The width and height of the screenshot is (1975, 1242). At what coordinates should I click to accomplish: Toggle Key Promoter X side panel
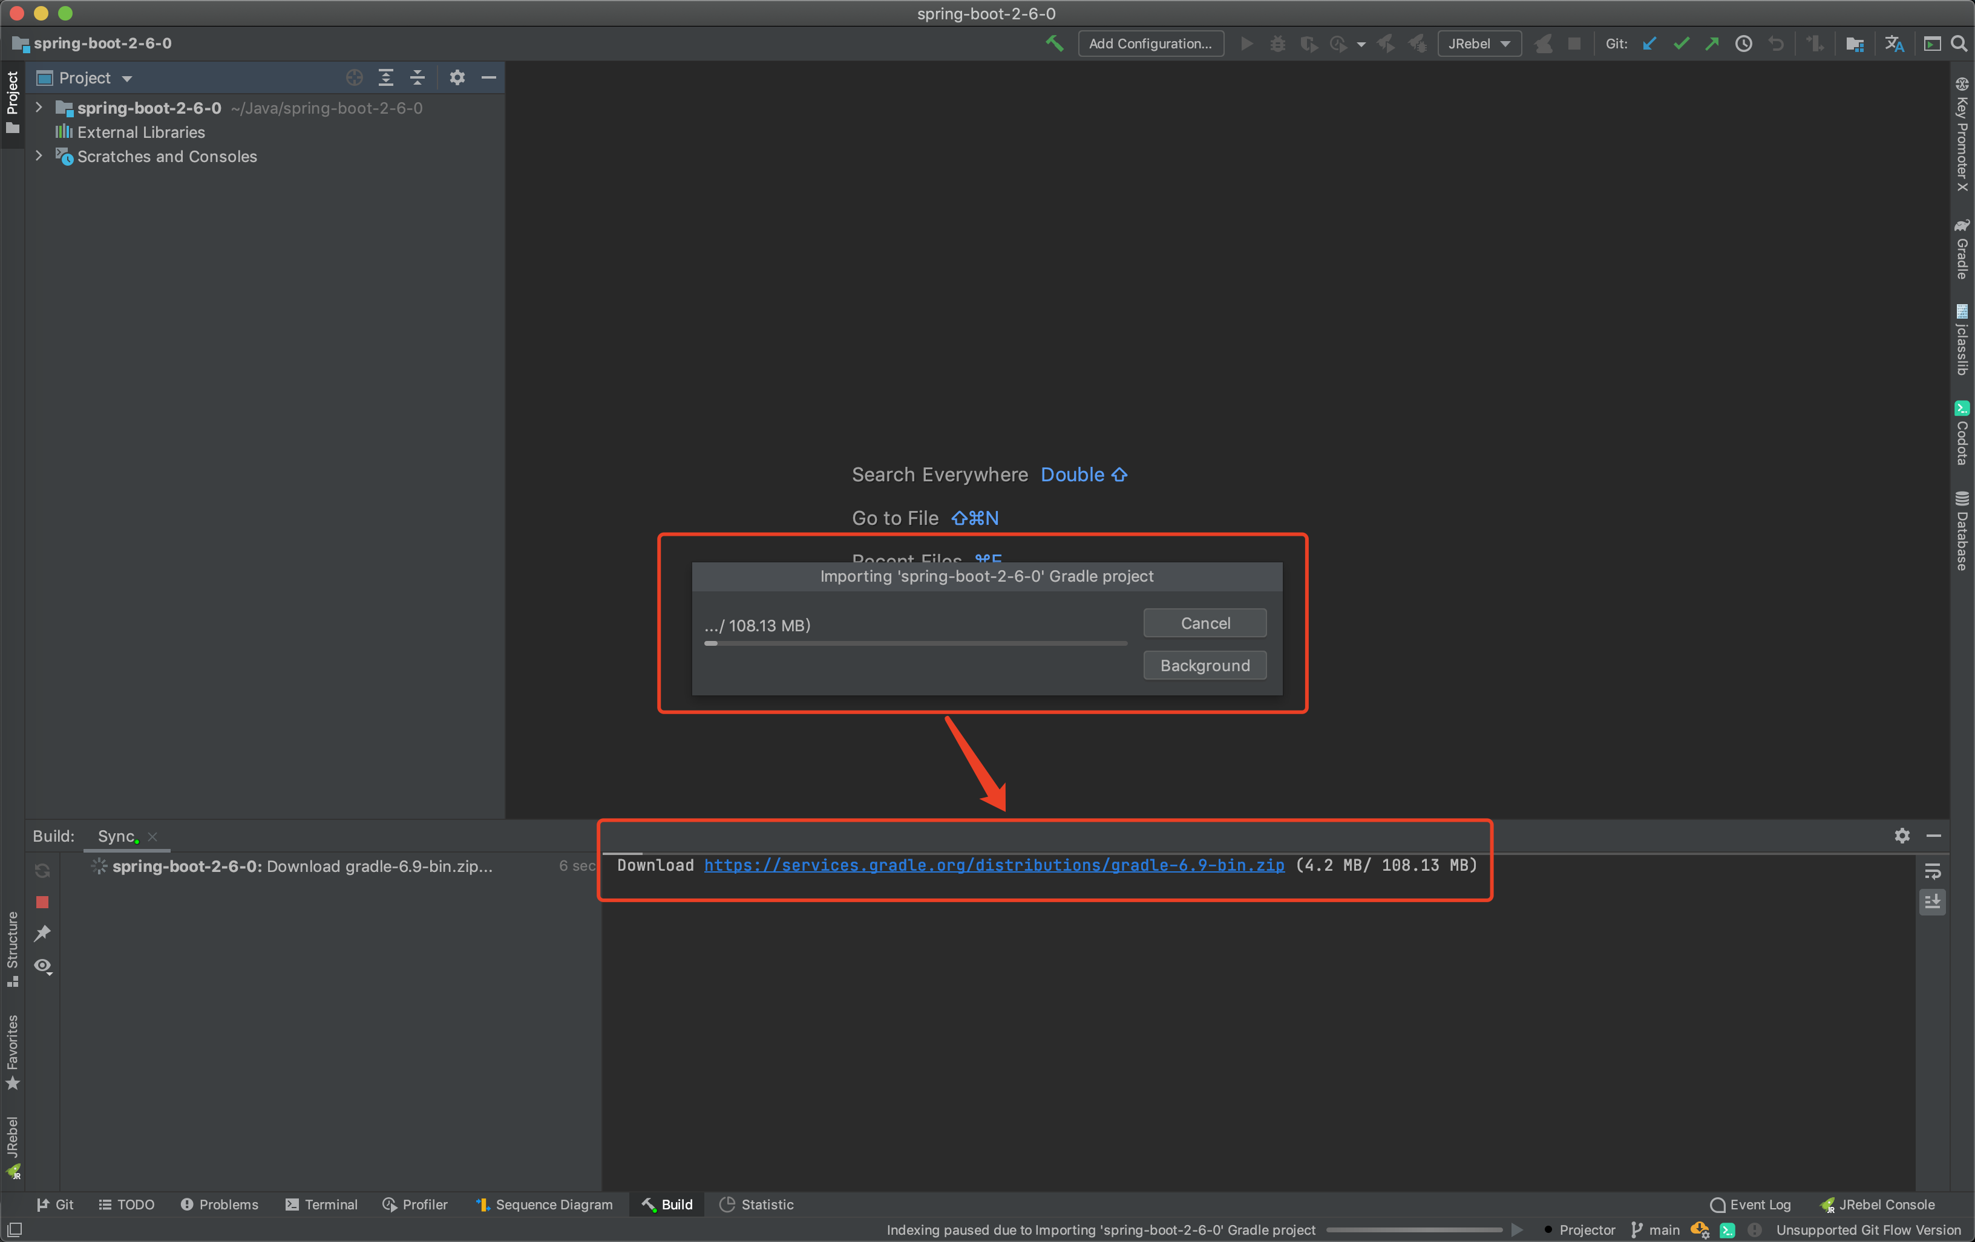tap(1962, 134)
